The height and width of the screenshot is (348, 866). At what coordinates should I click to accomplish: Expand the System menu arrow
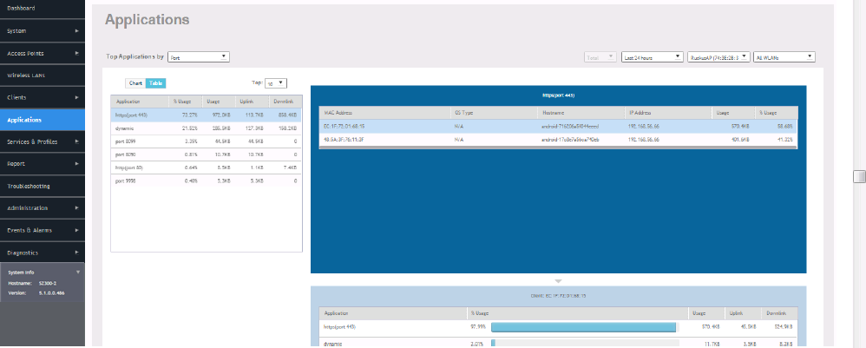tap(77, 30)
